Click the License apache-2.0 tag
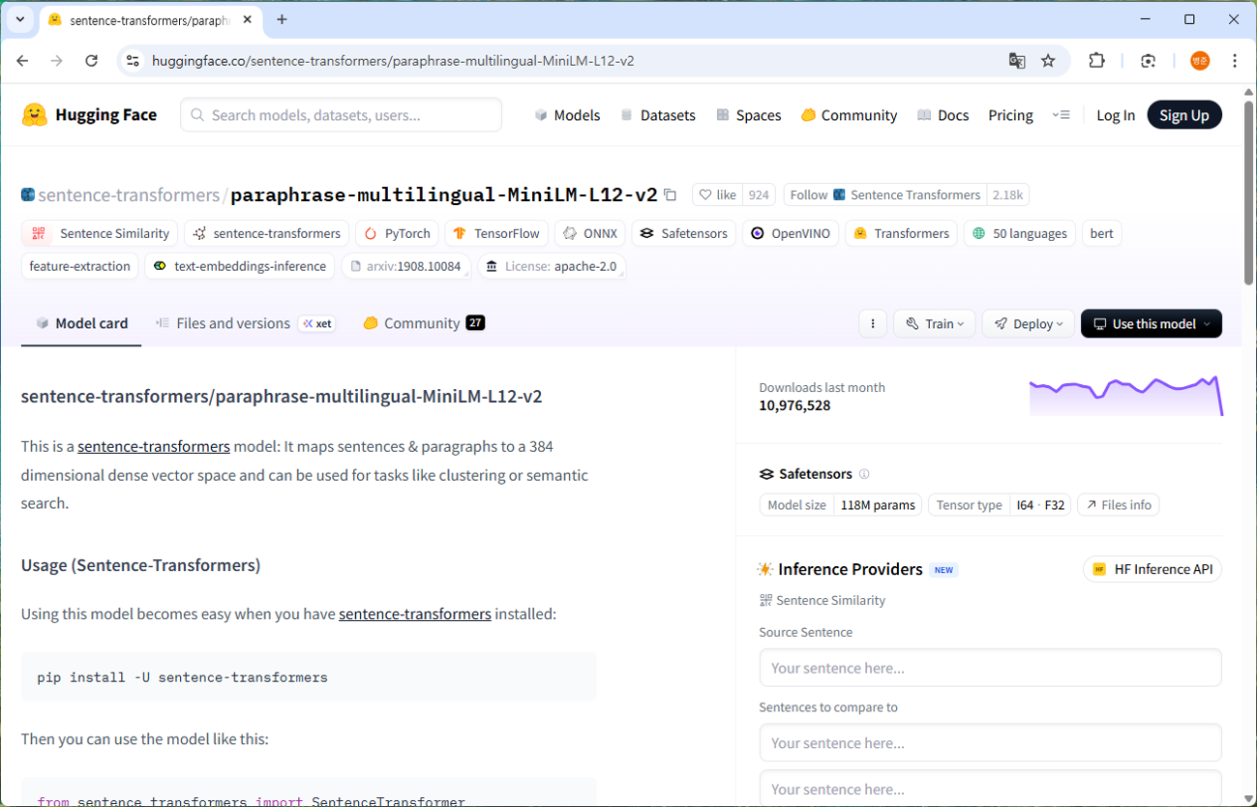Screen dimensions: 1257x807 pyautogui.click(x=552, y=266)
